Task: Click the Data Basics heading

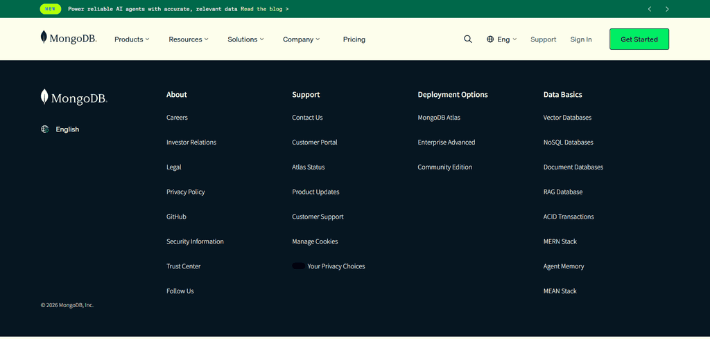Action: [x=563, y=95]
